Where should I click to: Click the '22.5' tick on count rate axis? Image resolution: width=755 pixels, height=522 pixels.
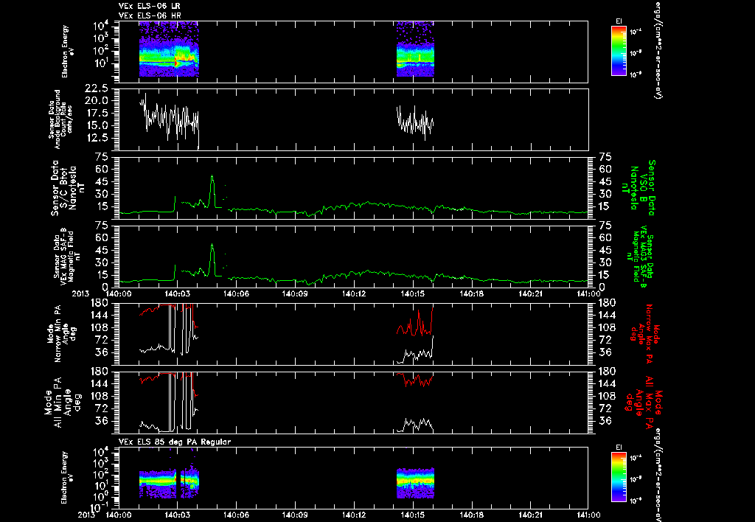[x=97, y=88]
